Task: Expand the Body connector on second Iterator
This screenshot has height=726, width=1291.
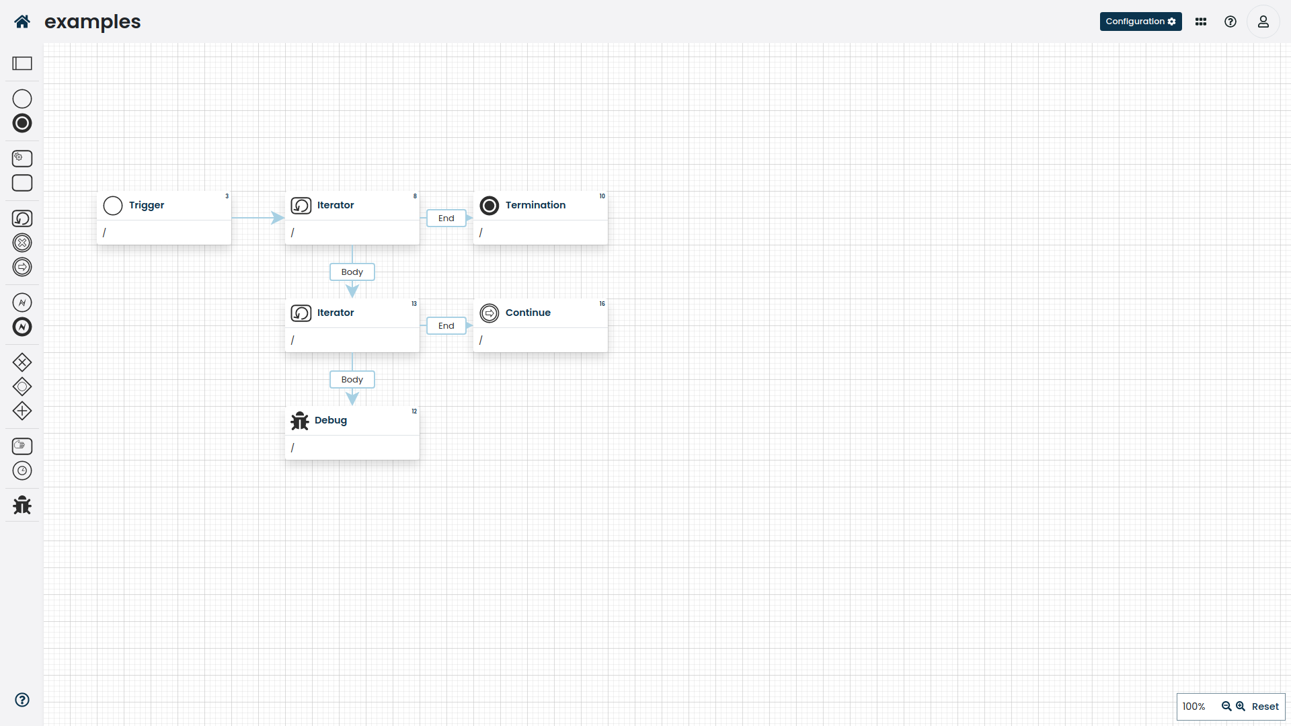Action: (352, 379)
